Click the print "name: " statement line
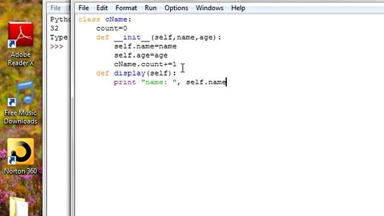384x216 pixels. click(x=170, y=82)
